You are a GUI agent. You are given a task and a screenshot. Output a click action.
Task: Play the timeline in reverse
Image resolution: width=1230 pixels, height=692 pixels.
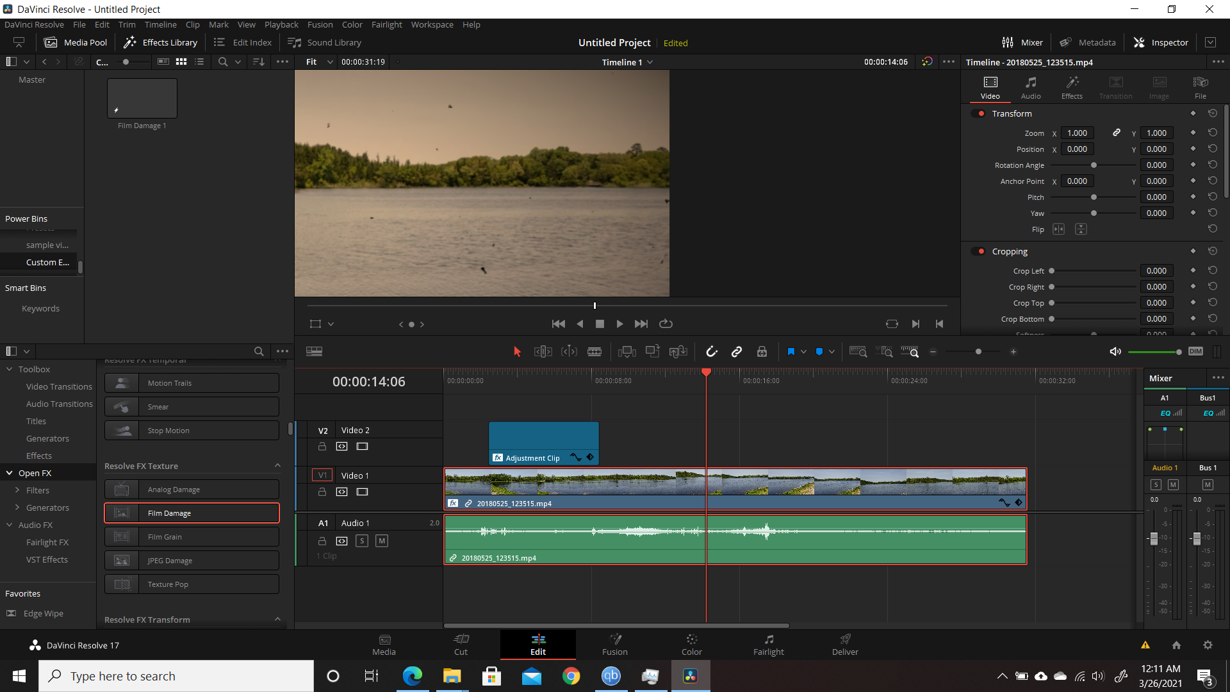point(580,324)
